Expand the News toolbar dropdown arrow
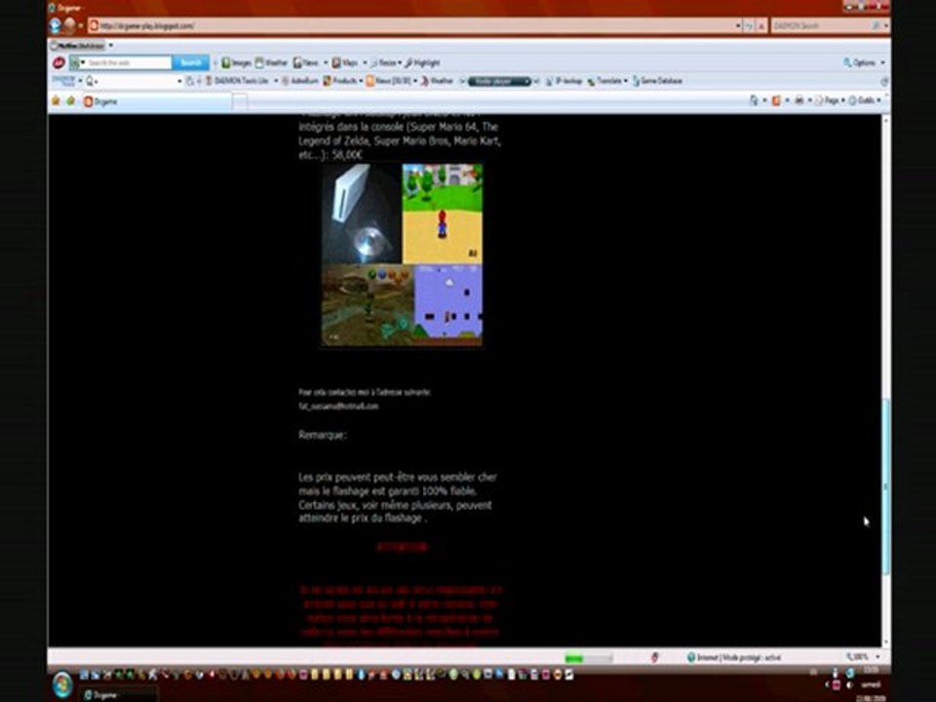This screenshot has height=702, width=936. [x=326, y=62]
